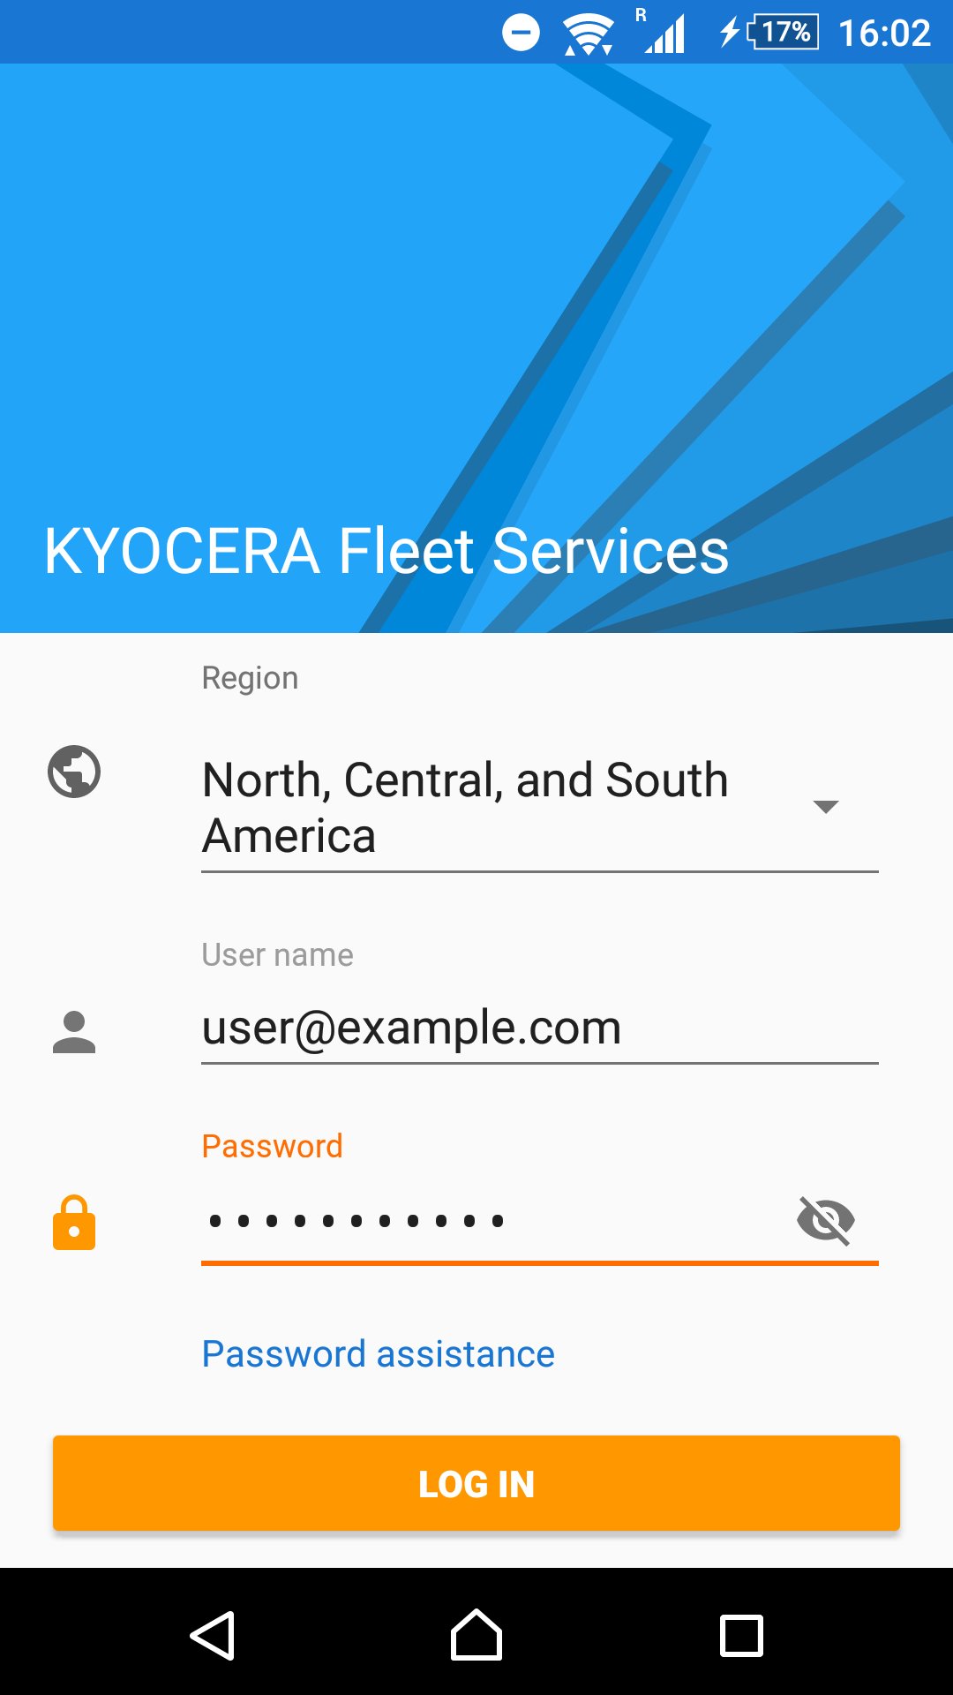This screenshot has width=953, height=1695.
Task: Tap the do-not-disturb icon in status bar
Action: [521, 34]
